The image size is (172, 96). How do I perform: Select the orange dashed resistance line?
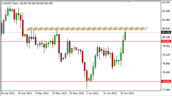point(86,29)
